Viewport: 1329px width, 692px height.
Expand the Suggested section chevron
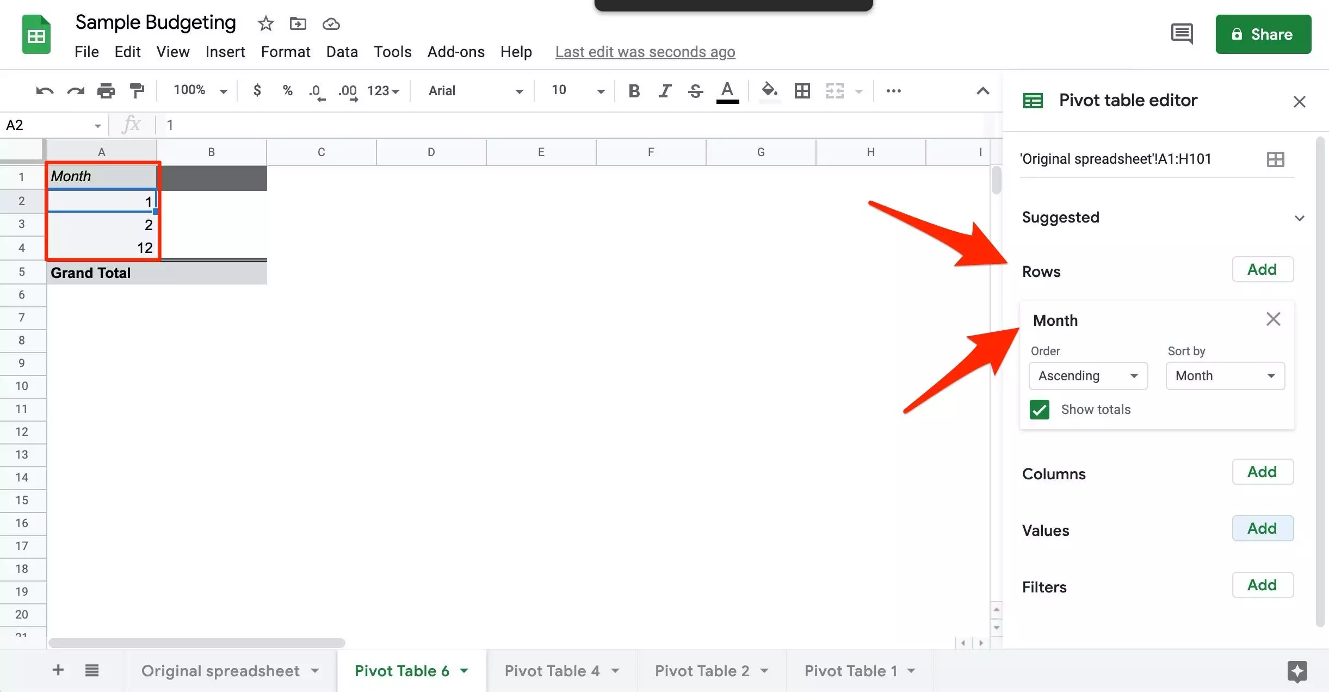(1300, 218)
